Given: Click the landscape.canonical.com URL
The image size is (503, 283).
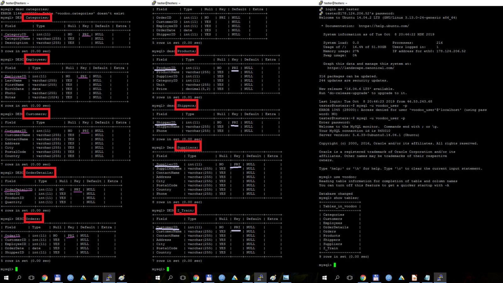Looking at the screenshot, I should pyautogui.click(x=360, y=68).
